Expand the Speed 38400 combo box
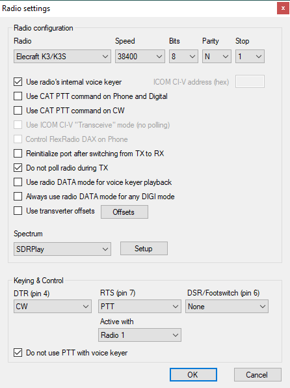Screen dimensions: 290x388 (140, 57)
